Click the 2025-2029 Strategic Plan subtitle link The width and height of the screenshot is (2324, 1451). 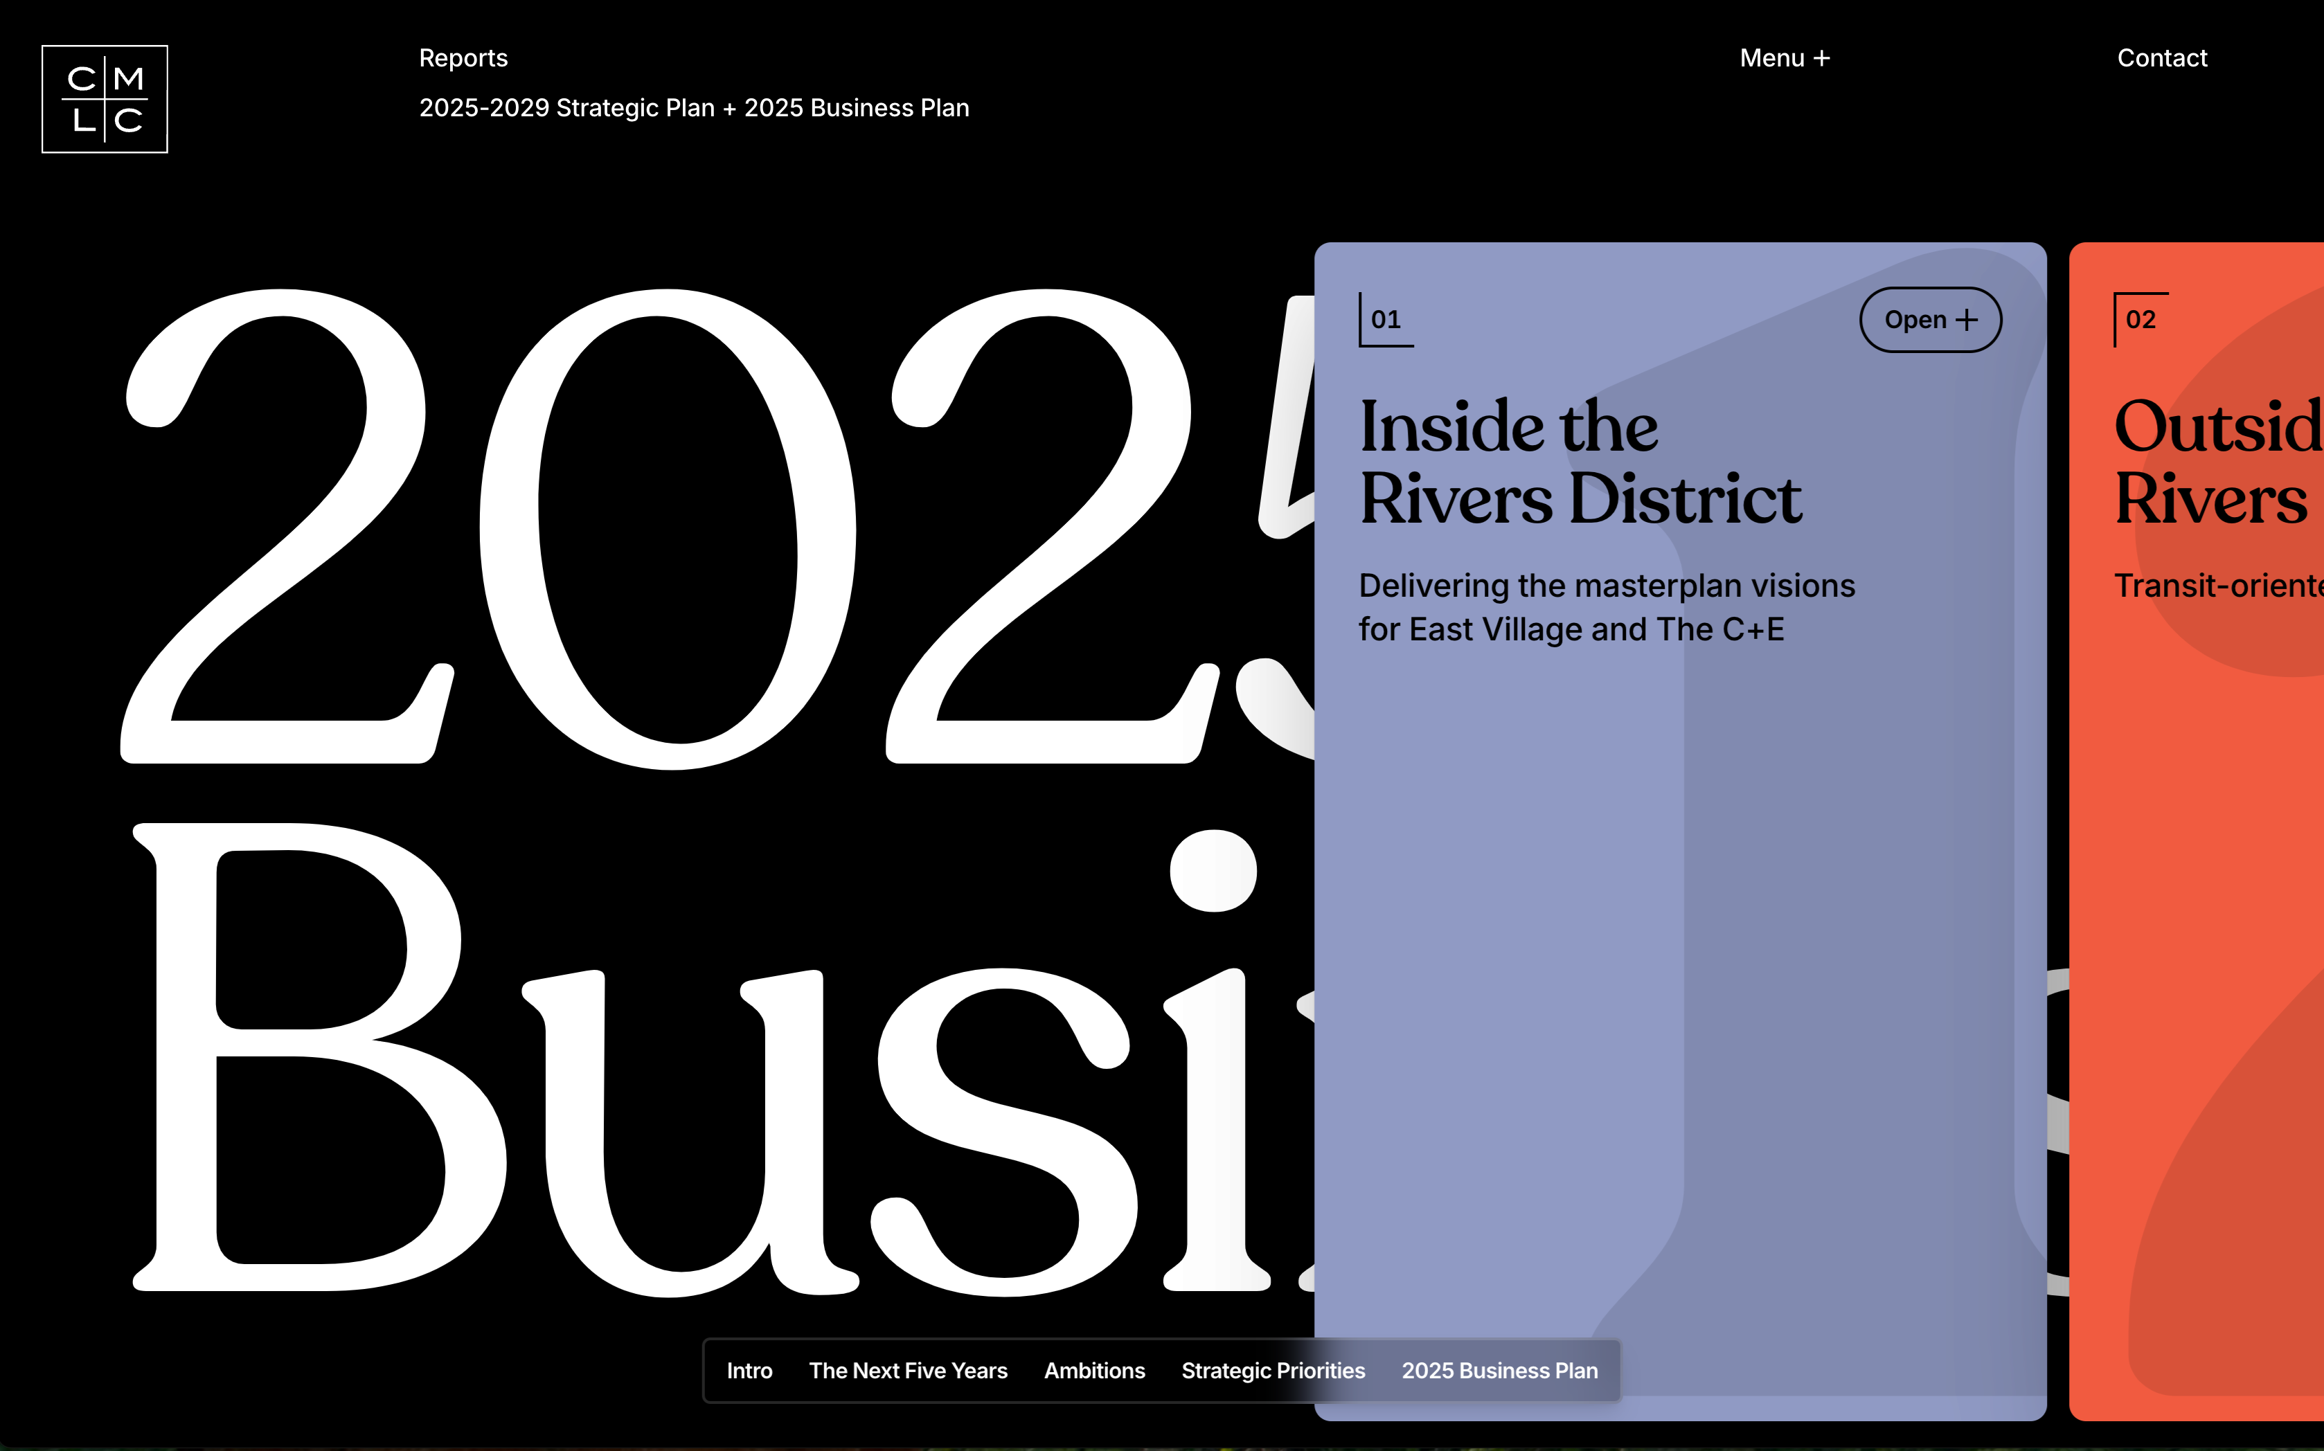pyautogui.click(x=693, y=109)
